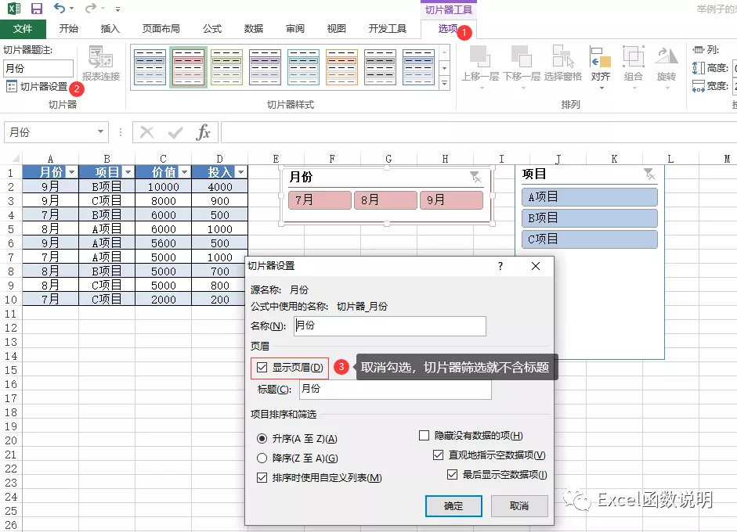The image size is (737, 532).
Task: Select the purple slicer style thumbnail
Action: coord(265,67)
